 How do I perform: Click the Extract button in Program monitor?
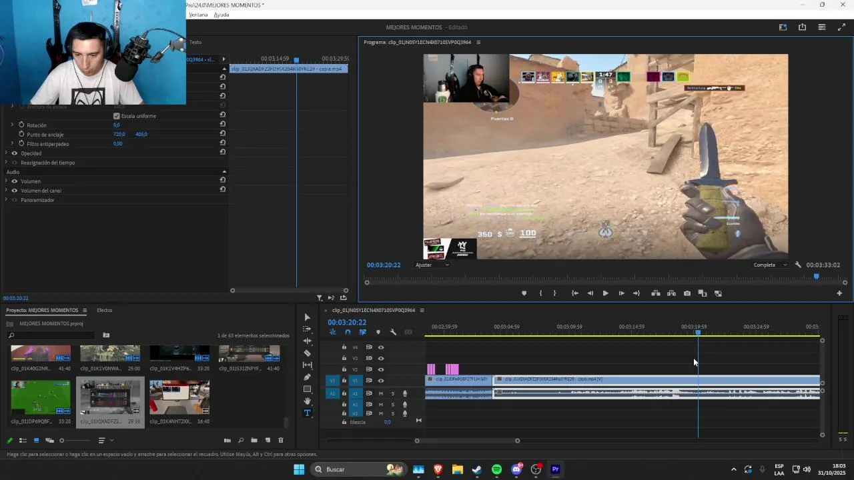(x=671, y=293)
